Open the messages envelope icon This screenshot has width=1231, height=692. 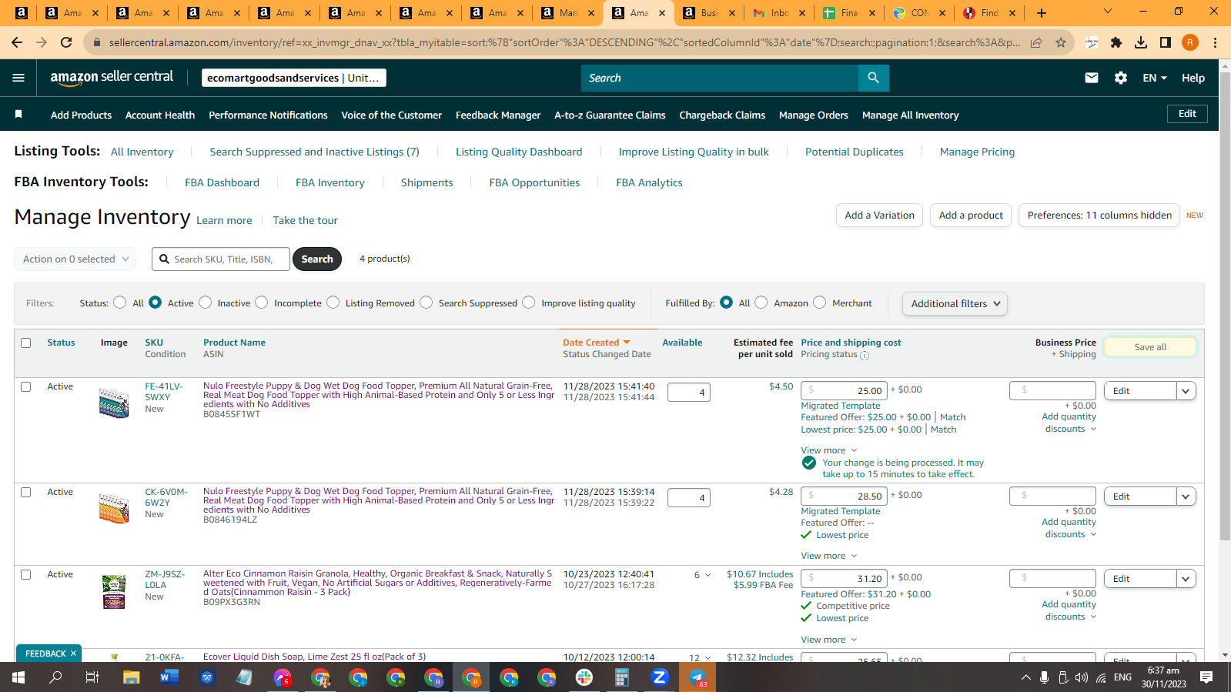click(x=1091, y=78)
